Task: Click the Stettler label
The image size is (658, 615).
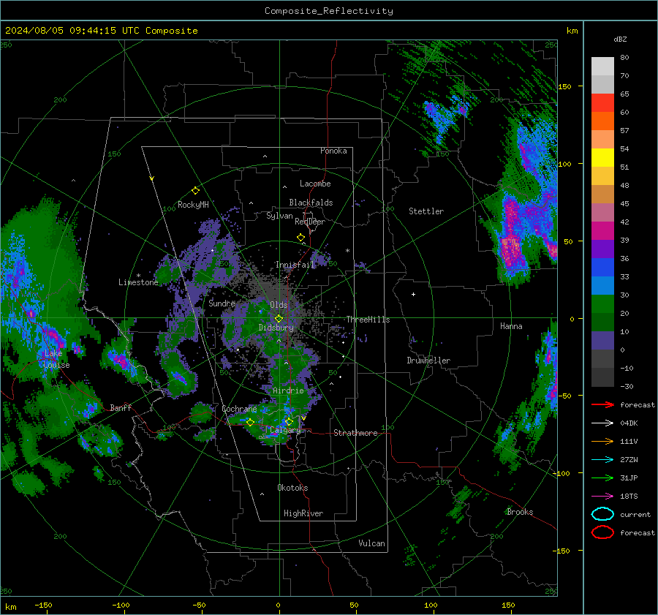Action: point(426,211)
